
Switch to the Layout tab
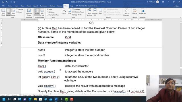pyautogui.click(x=36, y=6)
